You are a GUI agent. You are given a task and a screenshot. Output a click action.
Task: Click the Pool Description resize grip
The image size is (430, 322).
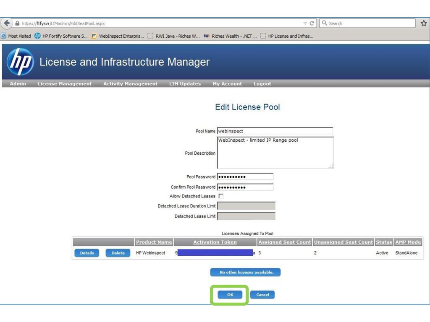[331, 166]
